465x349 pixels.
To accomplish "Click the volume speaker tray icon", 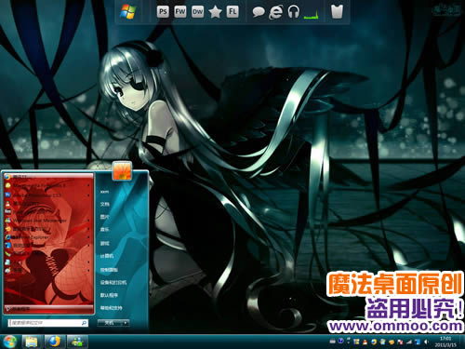I will point(427,342).
